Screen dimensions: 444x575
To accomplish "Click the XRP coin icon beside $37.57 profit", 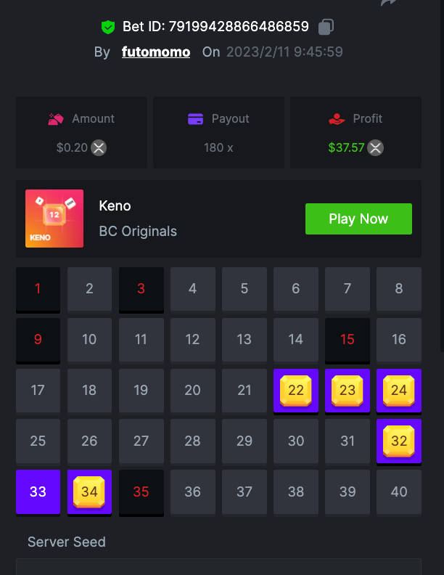I will point(376,148).
